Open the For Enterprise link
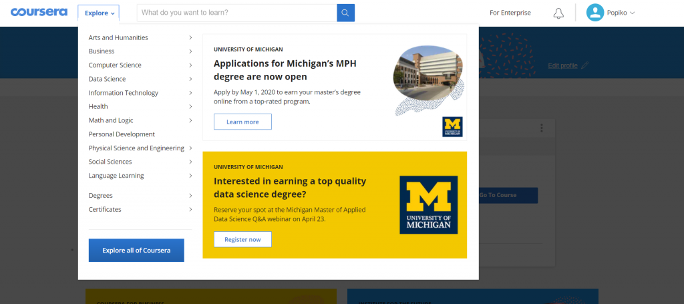This screenshot has width=684, height=304. click(510, 13)
